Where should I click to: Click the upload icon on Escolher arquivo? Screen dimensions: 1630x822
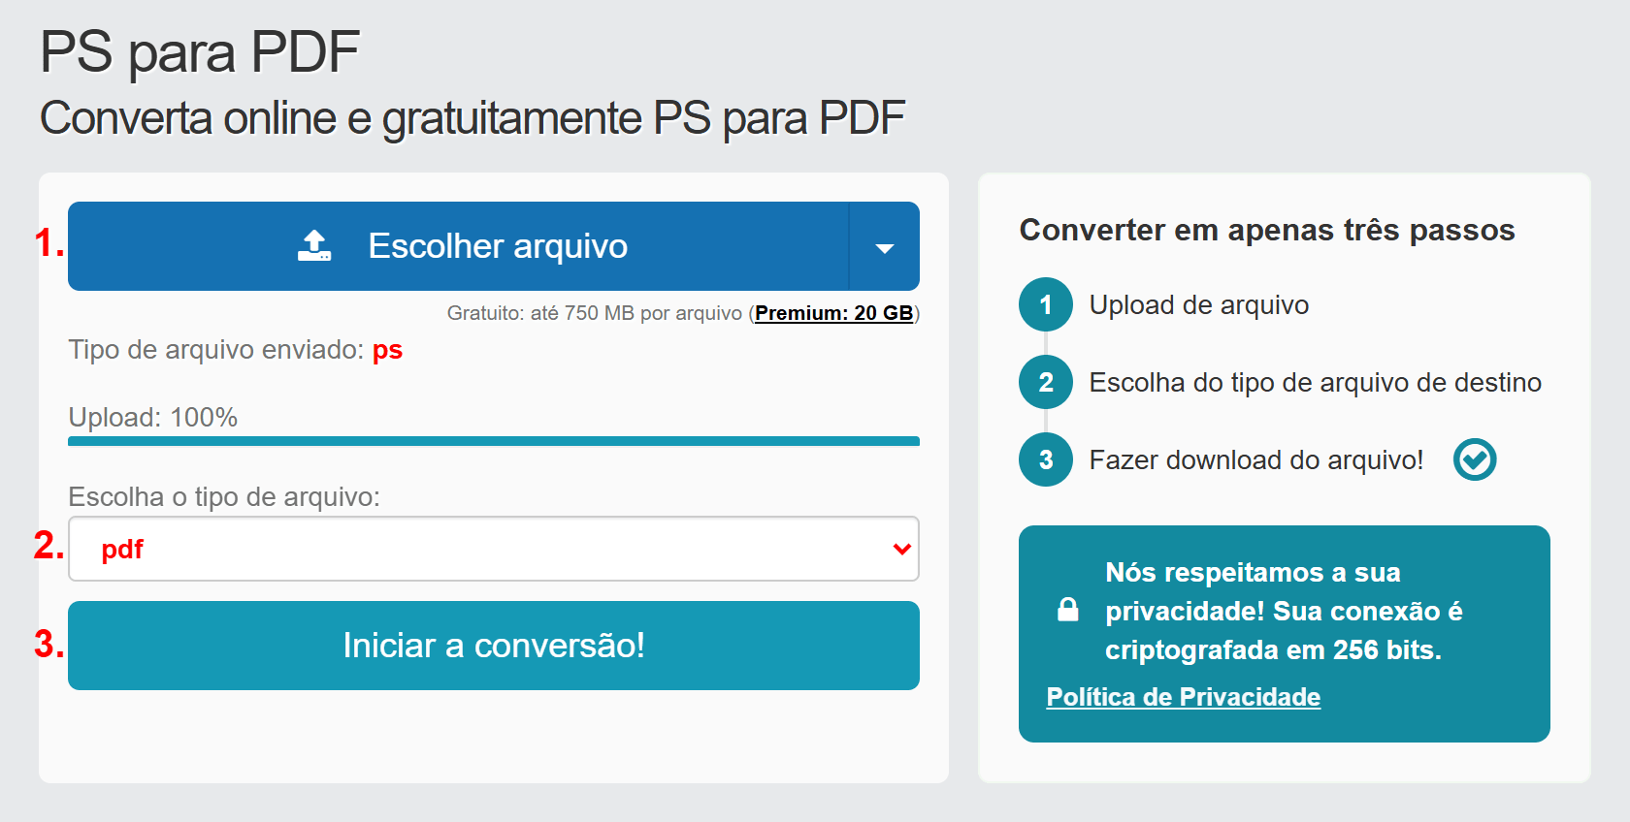pyautogui.click(x=314, y=246)
